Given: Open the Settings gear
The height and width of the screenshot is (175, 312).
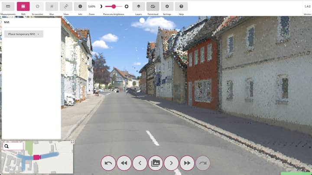Looking at the screenshot, I should (x=167, y=6).
